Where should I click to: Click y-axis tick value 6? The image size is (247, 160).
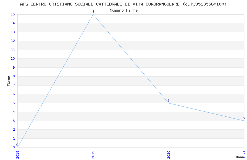tap(14, 94)
